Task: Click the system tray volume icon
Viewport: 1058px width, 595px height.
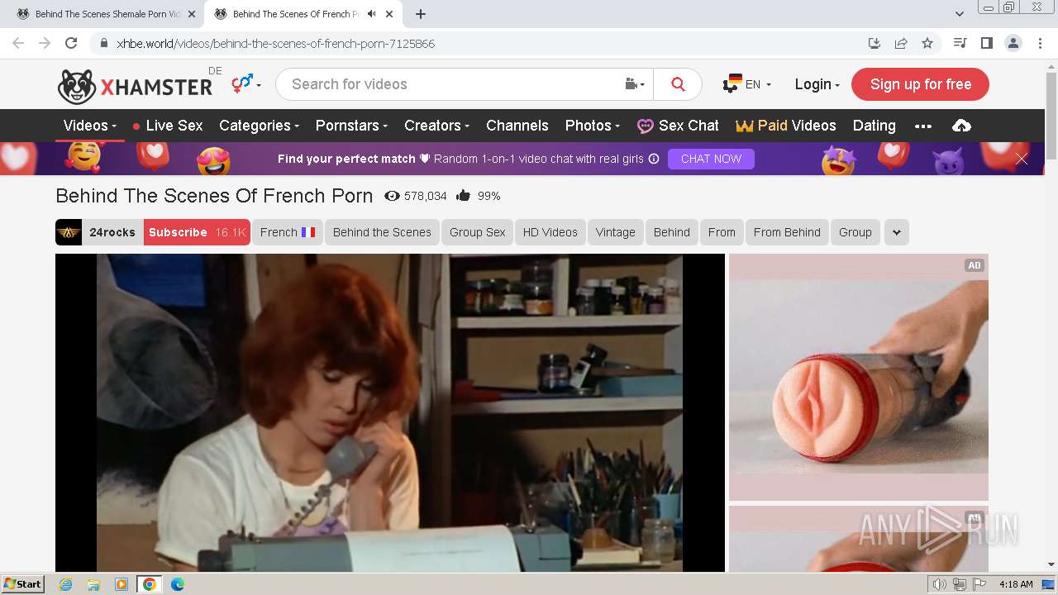Action: point(940,584)
